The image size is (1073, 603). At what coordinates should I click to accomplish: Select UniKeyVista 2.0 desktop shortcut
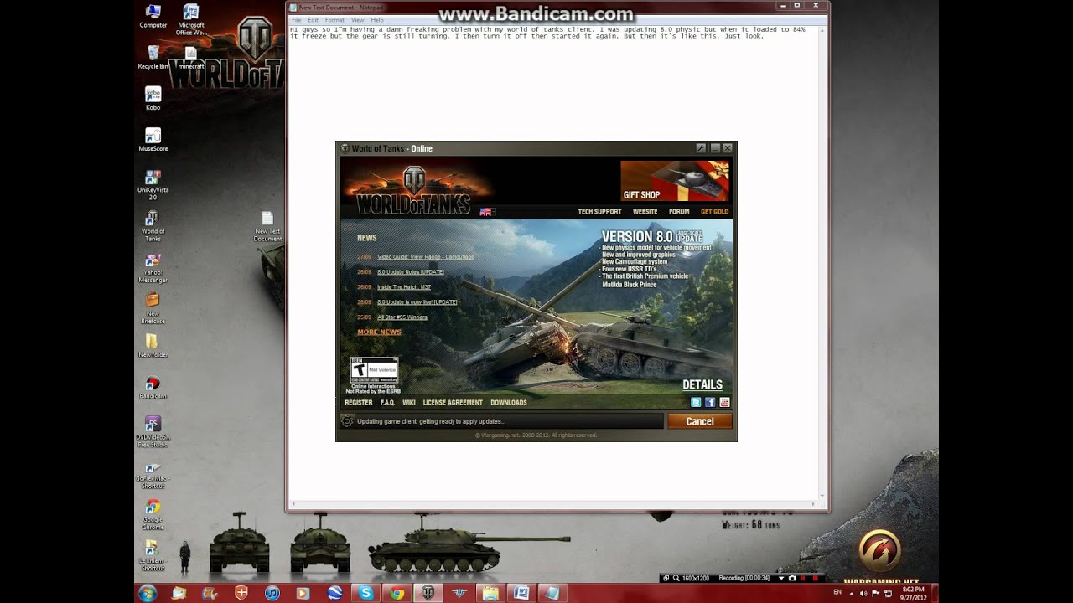point(153,184)
